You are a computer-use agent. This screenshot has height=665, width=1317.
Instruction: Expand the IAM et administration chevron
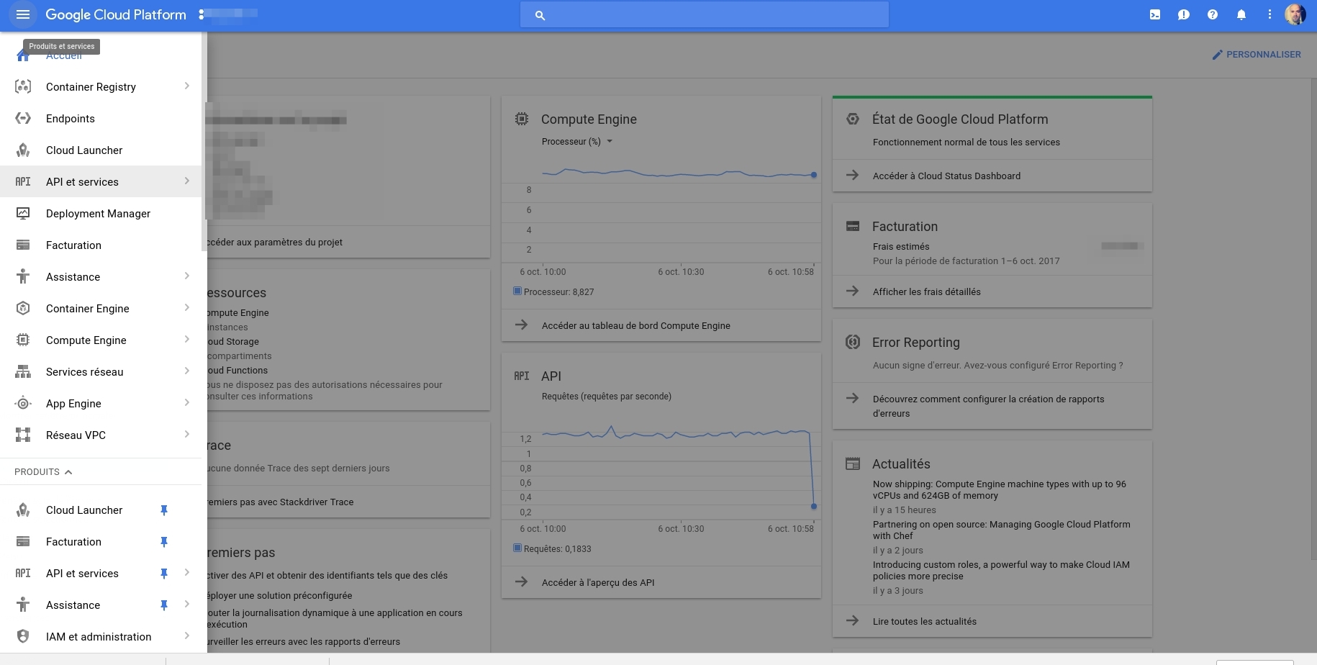pyautogui.click(x=186, y=636)
